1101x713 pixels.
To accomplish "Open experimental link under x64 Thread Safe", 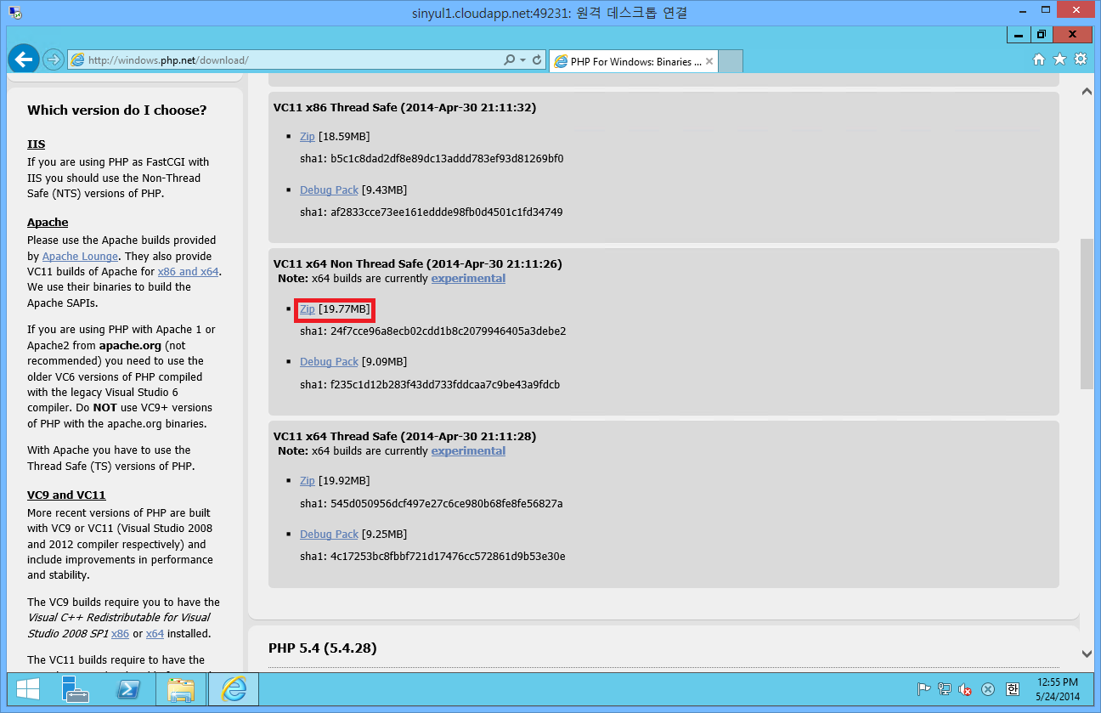I will coord(468,451).
